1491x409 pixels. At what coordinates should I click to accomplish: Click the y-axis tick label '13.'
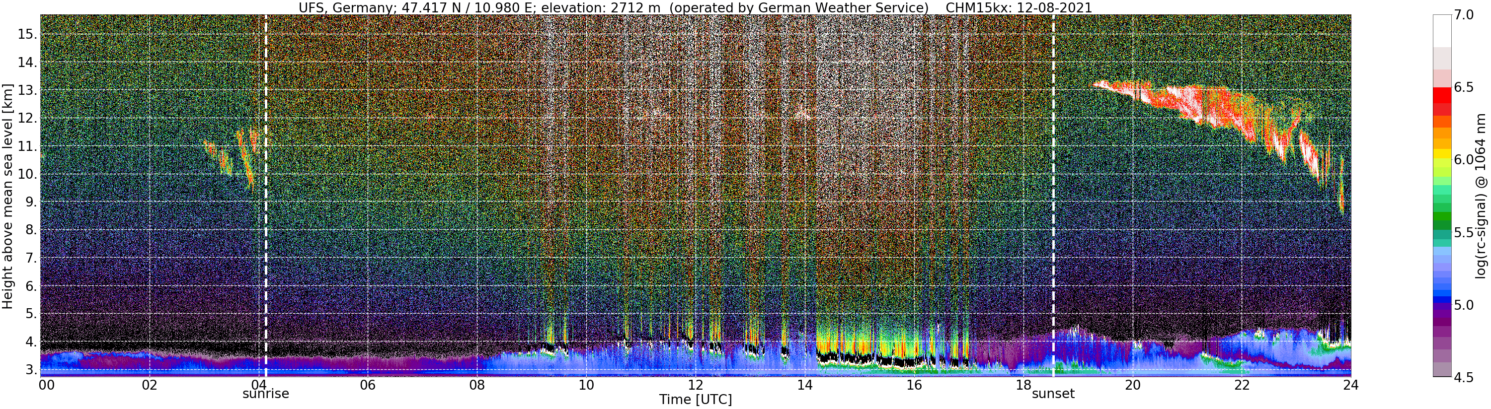pos(27,90)
